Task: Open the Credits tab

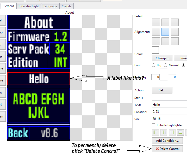Action: pyautogui.click(x=67, y=6)
